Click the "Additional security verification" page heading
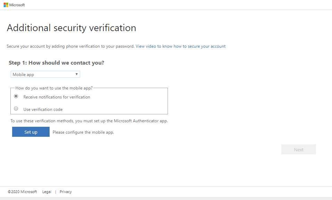332x200 pixels. tap(71, 28)
